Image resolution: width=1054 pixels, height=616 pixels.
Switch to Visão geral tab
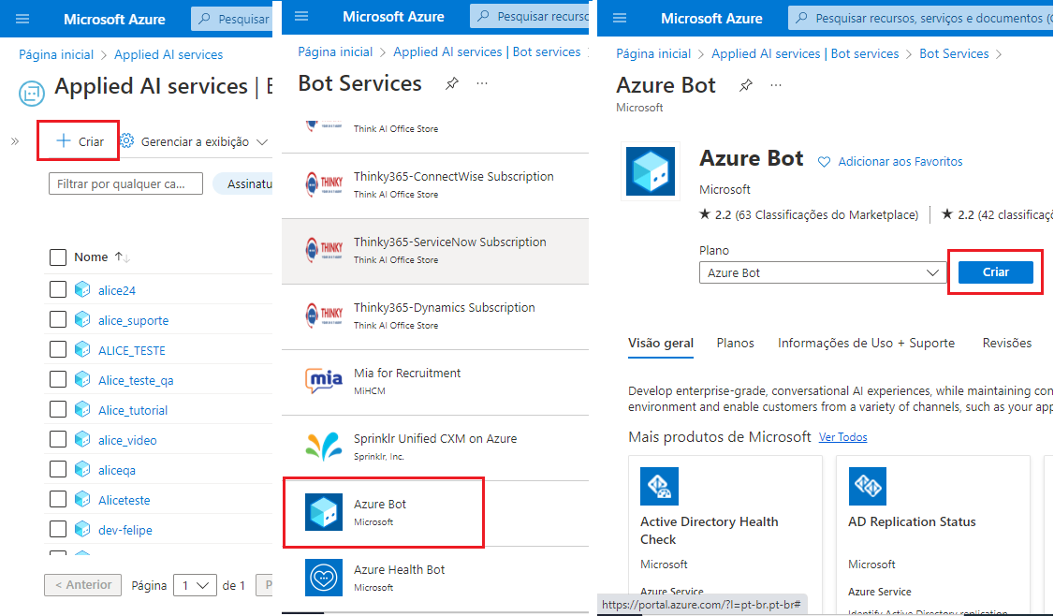tap(661, 343)
